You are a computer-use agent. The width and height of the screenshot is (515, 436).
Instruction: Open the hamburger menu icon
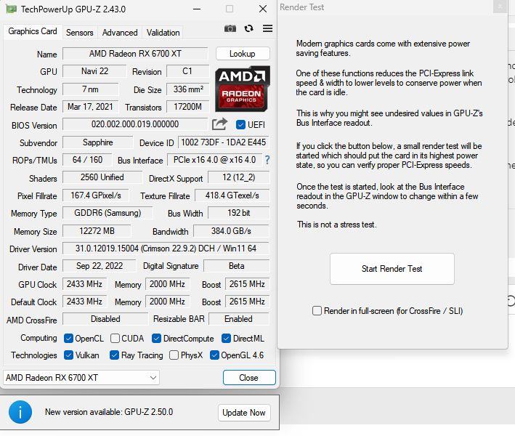pos(268,28)
